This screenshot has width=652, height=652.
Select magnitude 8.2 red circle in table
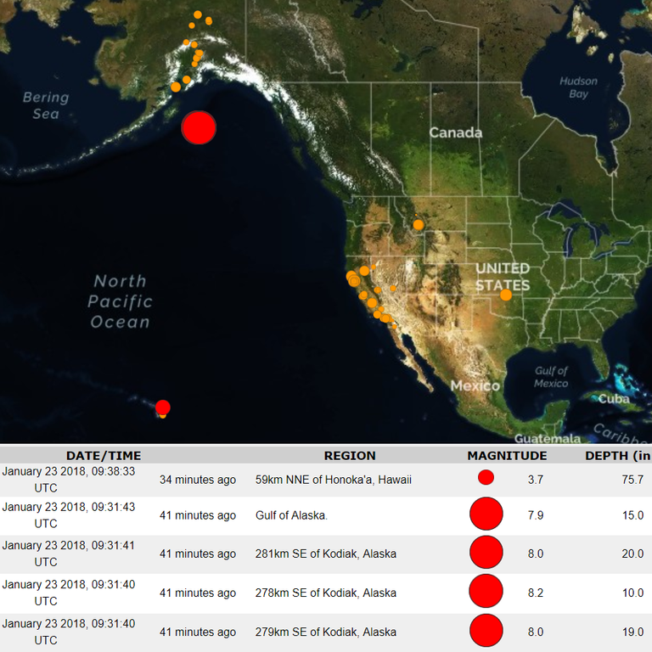(x=486, y=591)
